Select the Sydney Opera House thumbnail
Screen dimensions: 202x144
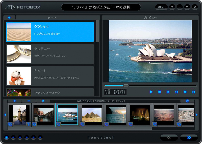(x=68, y=115)
